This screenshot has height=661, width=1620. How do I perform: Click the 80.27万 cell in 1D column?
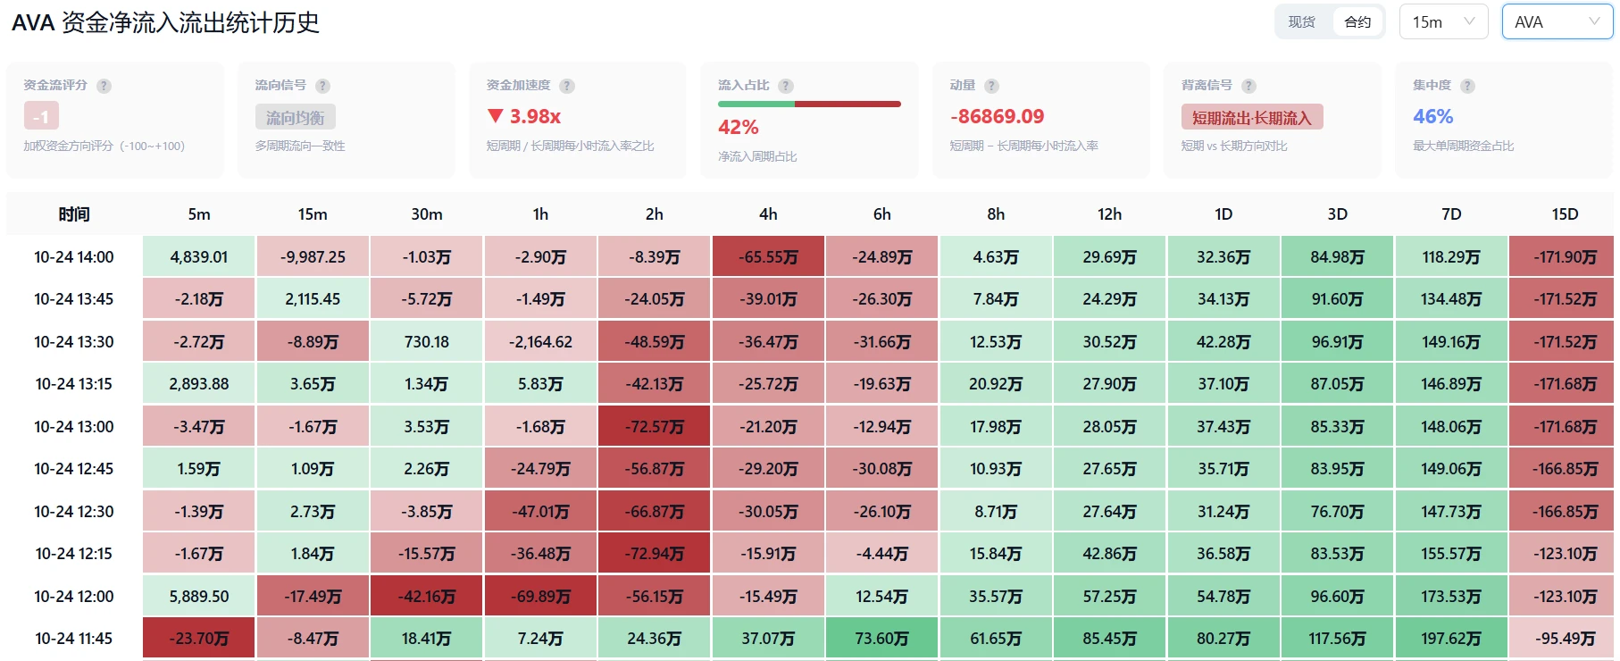[x=1223, y=639]
